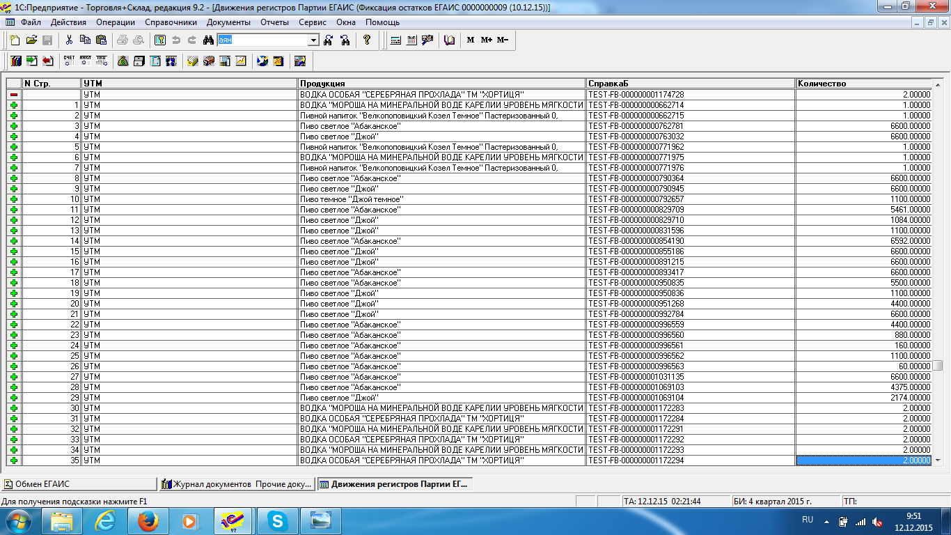
Task: Switch to the Обмен ЕГАИС window tab
Action: point(79,484)
